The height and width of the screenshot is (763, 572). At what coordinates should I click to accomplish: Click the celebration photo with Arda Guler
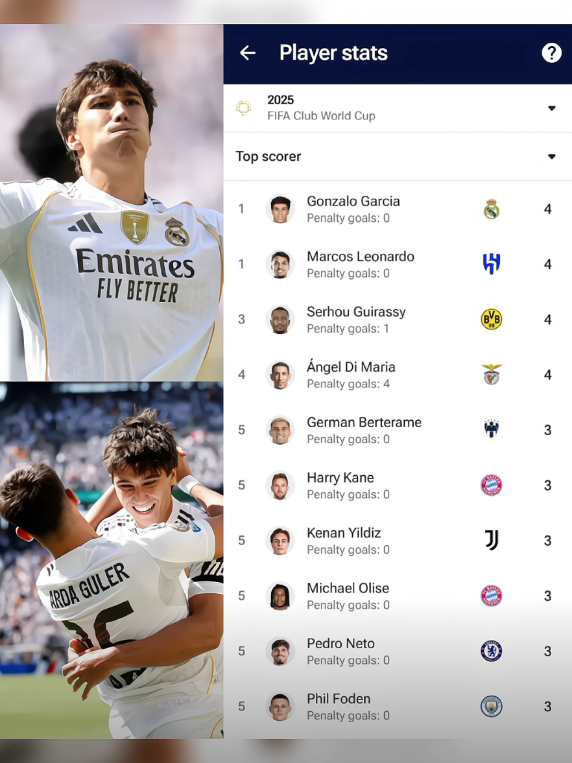[112, 560]
